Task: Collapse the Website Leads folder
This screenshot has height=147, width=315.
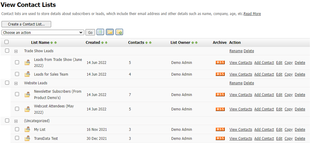Action: tap(16, 83)
